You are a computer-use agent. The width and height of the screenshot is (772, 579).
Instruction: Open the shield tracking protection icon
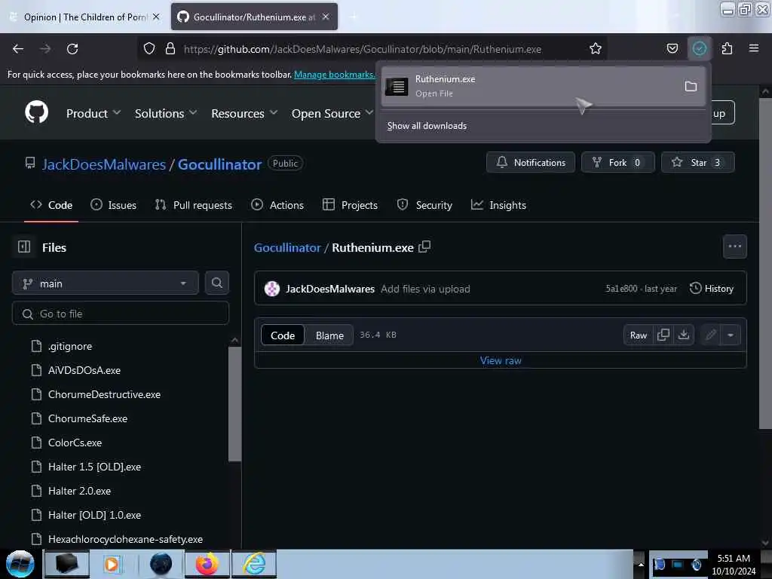(x=149, y=49)
